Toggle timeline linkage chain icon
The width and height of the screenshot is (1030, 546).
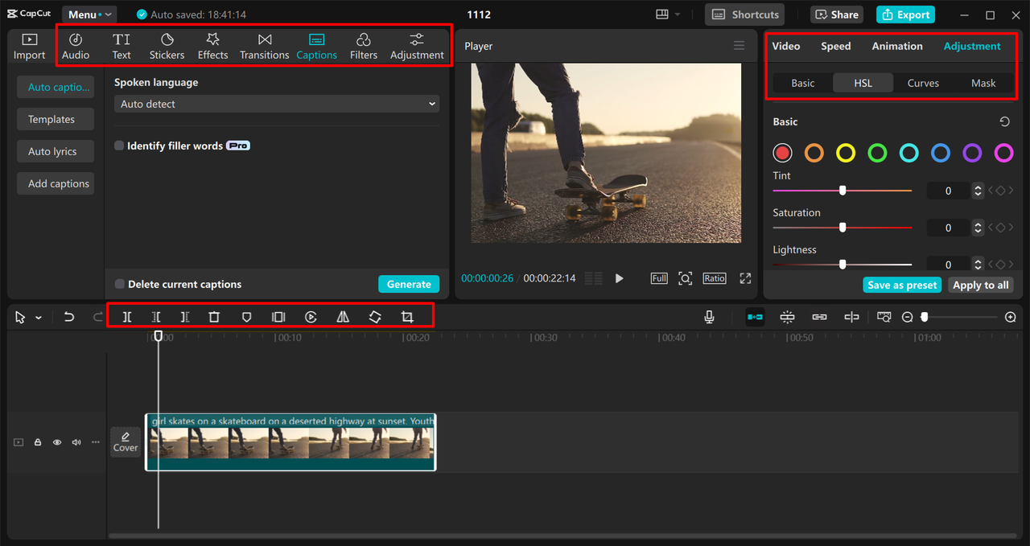(819, 317)
